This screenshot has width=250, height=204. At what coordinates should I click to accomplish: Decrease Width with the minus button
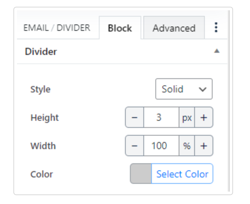click(135, 146)
